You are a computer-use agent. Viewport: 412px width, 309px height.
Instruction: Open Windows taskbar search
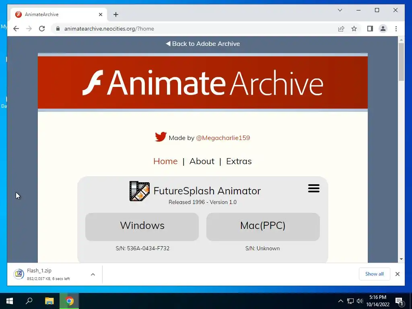(29, 301)
